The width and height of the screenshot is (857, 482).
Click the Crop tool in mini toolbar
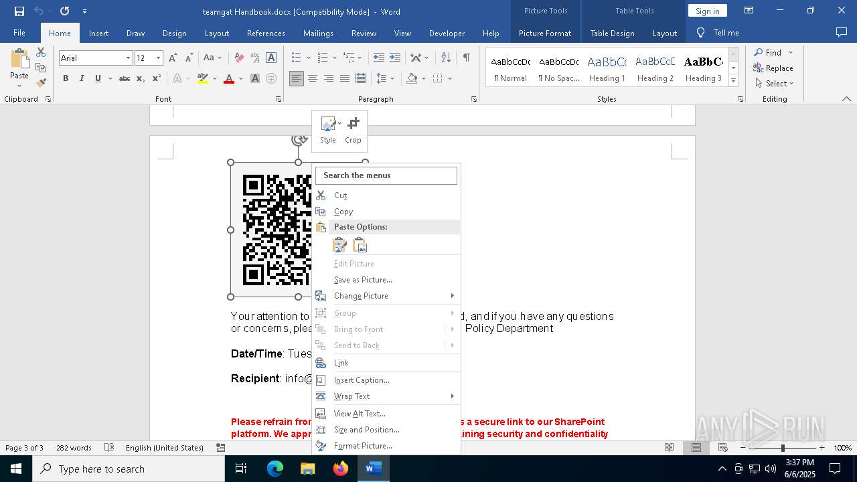coord(353,130)
